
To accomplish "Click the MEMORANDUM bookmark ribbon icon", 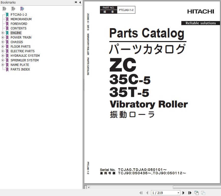I will [7, 19].
